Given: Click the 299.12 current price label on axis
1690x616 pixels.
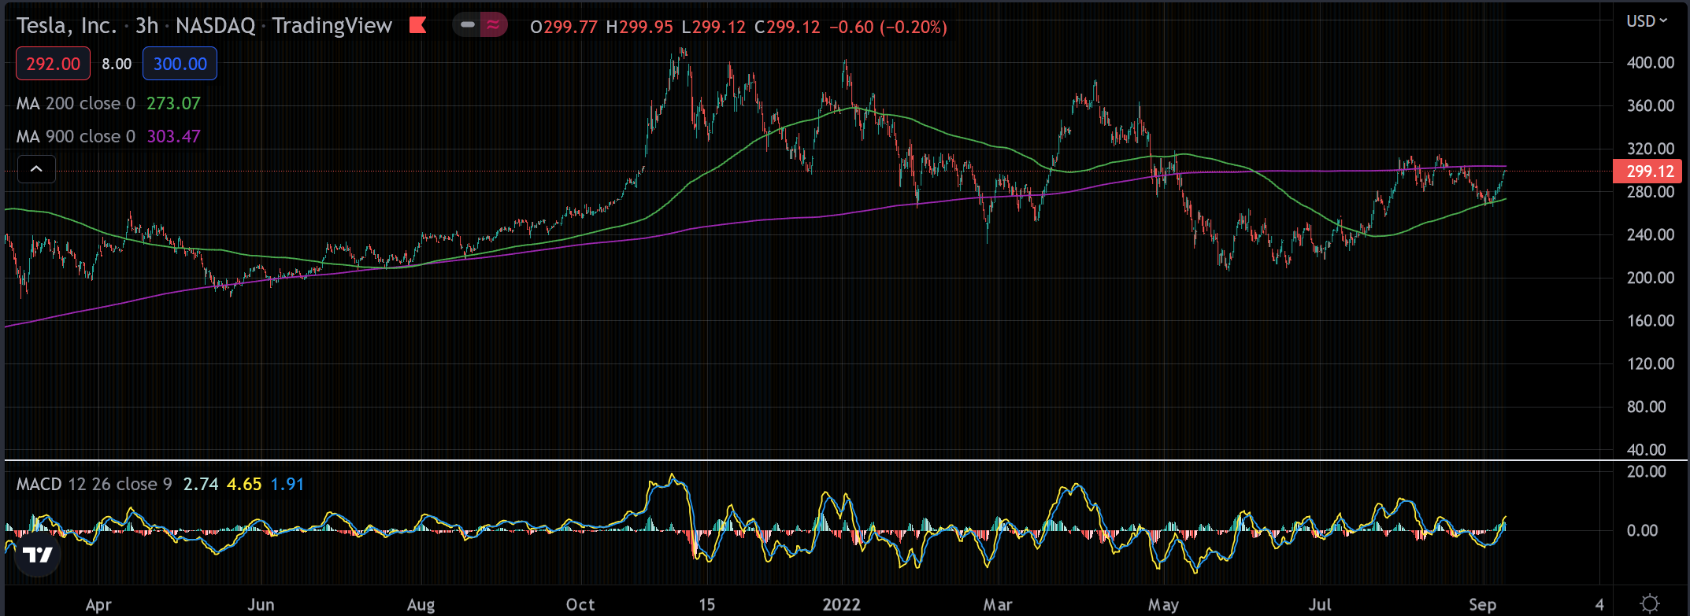Looking at the screenshot, I should pyautogui.click(x=1647, y=171).
